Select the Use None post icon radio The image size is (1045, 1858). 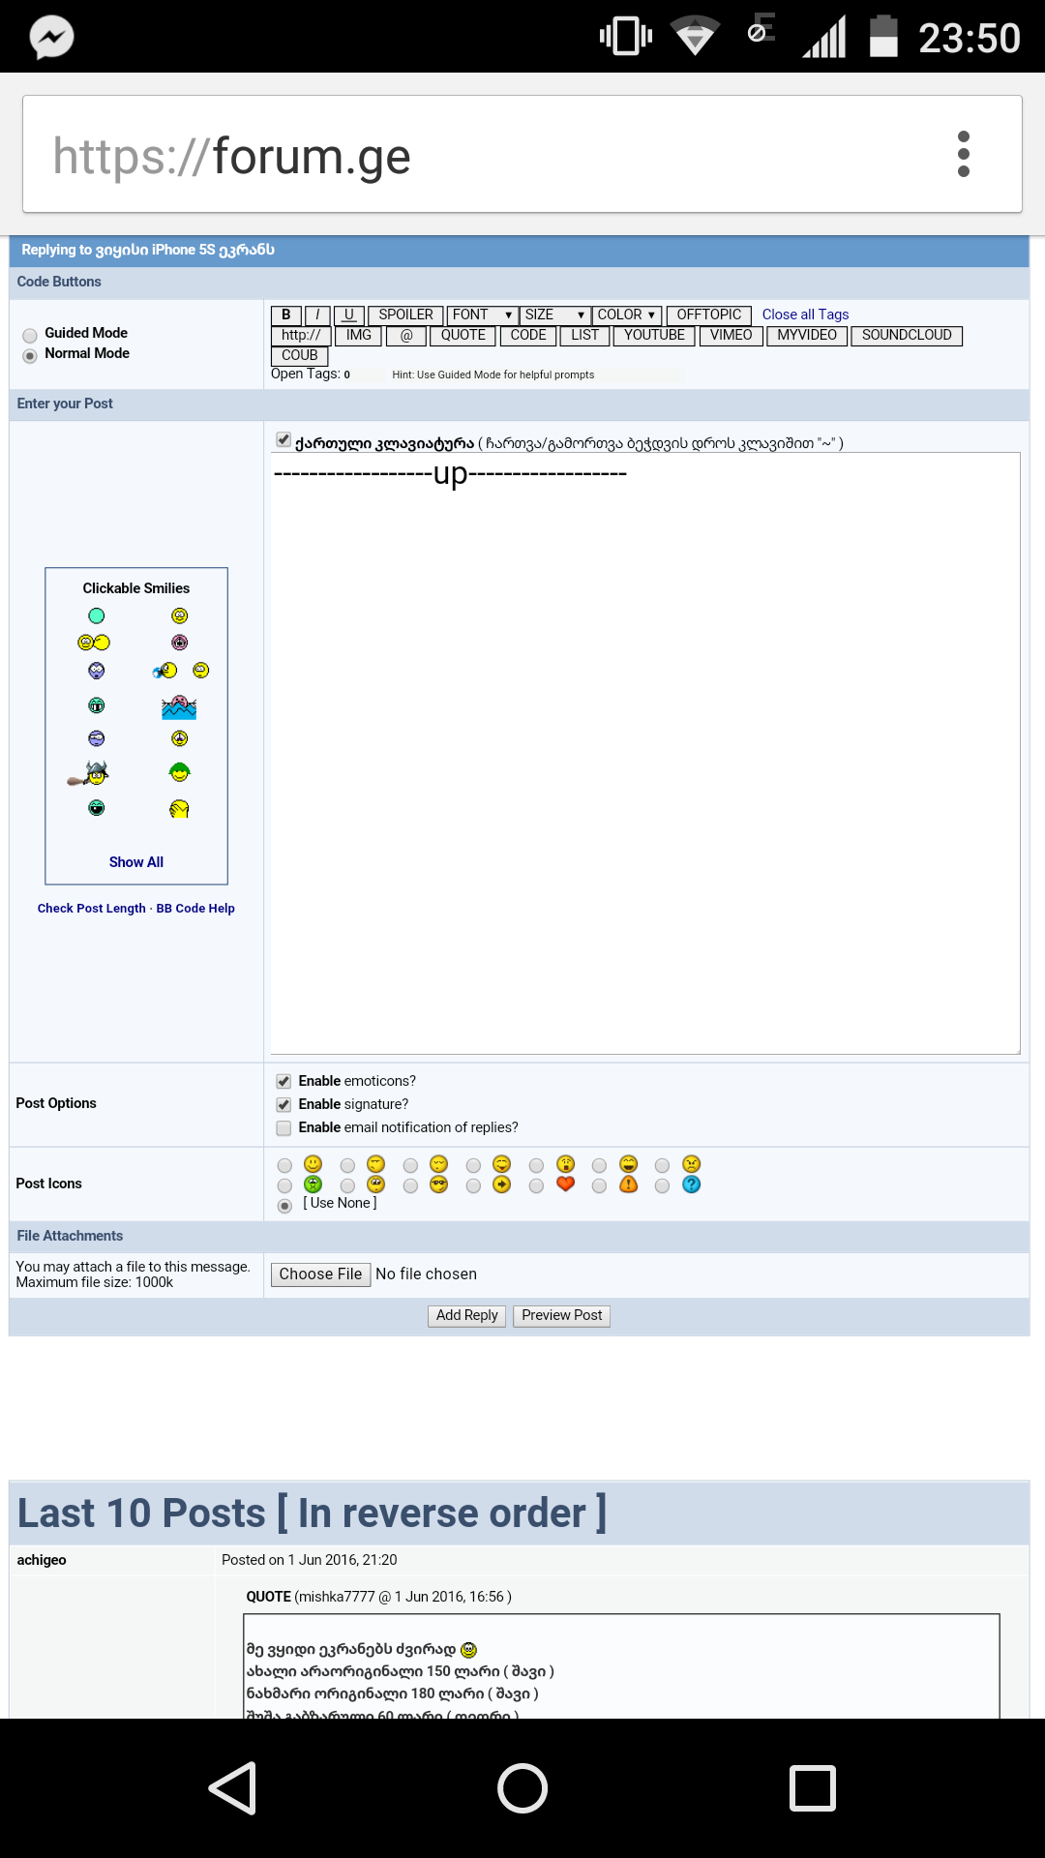(x=284, y=1206)
